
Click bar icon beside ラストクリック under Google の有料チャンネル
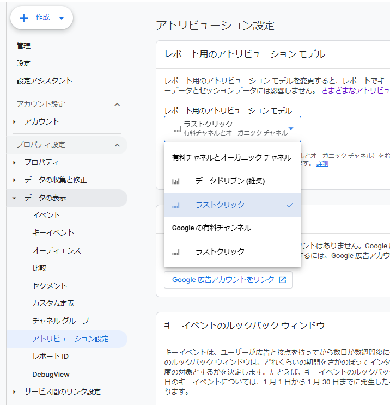pyautogui.click(x=176, y=252)
